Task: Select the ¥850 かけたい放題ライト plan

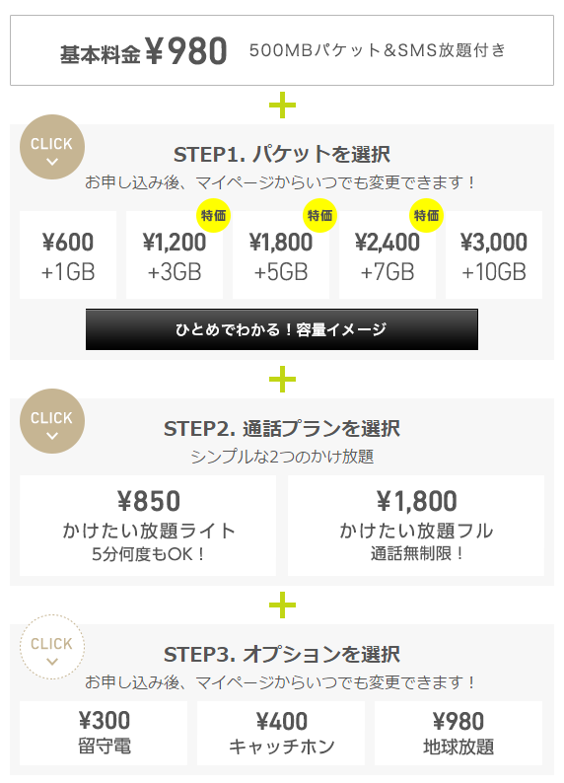Action: (148, 526)
